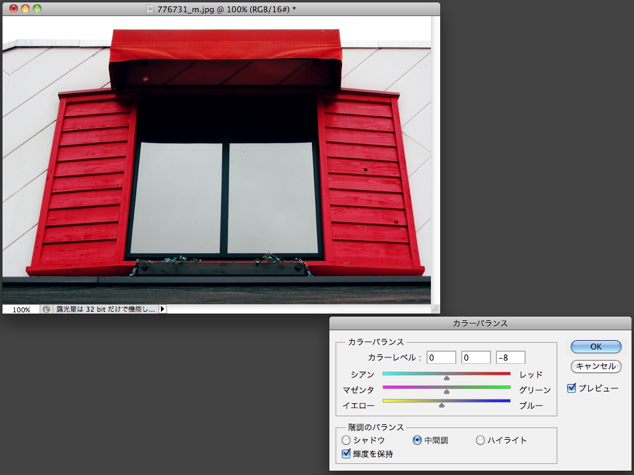Click the window resize grip corner
The image size is (634, 475).
pos(435,309)
